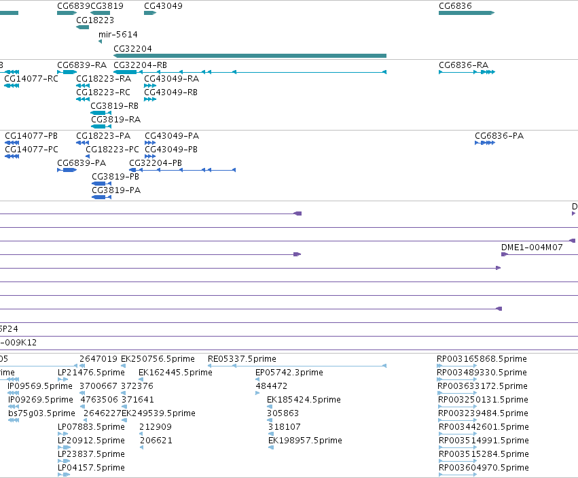
Task: Click EST bs75g03.5prime
Action: point(14,420)
